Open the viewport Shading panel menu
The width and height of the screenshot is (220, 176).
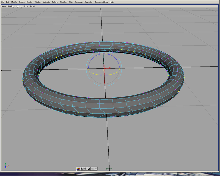point(11,6)
